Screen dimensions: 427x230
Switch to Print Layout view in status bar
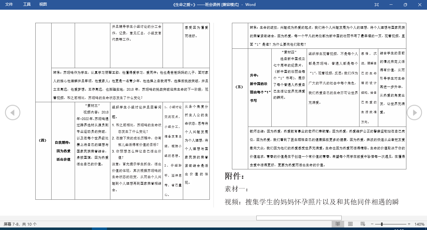point(350,224)
